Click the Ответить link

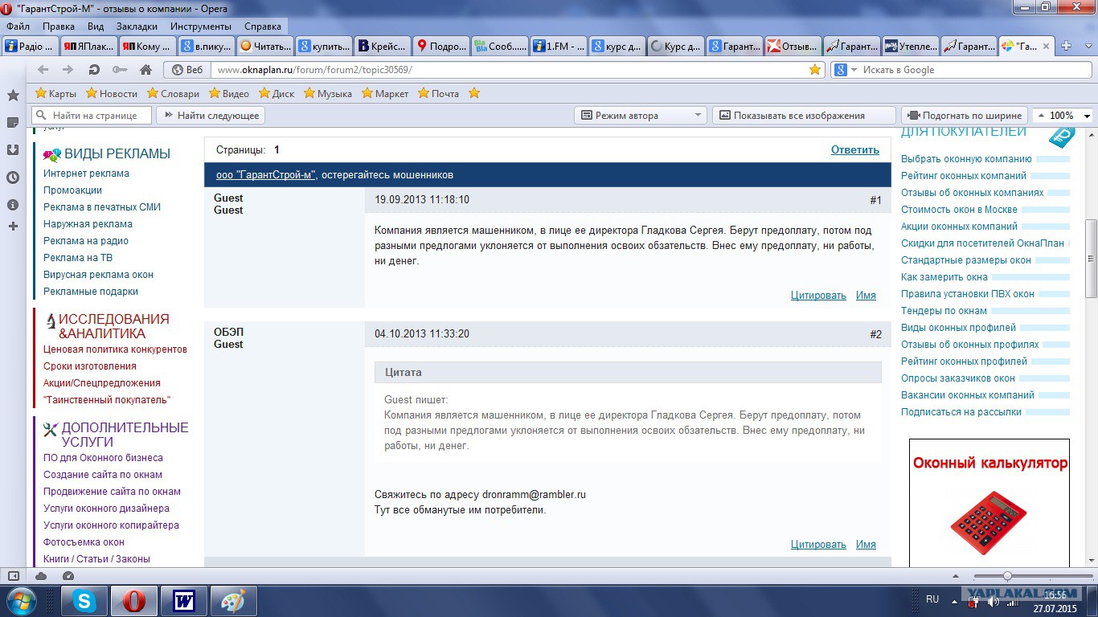854,149
